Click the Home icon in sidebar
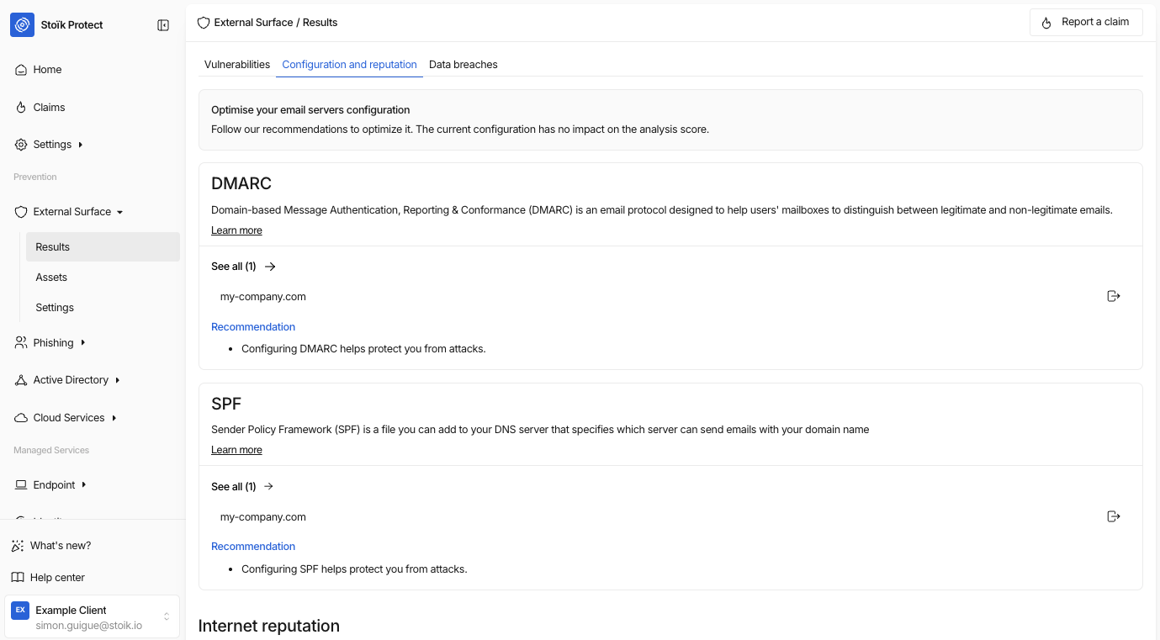Viewport: 1160px width, 640px height. click(x=21, y=70)
